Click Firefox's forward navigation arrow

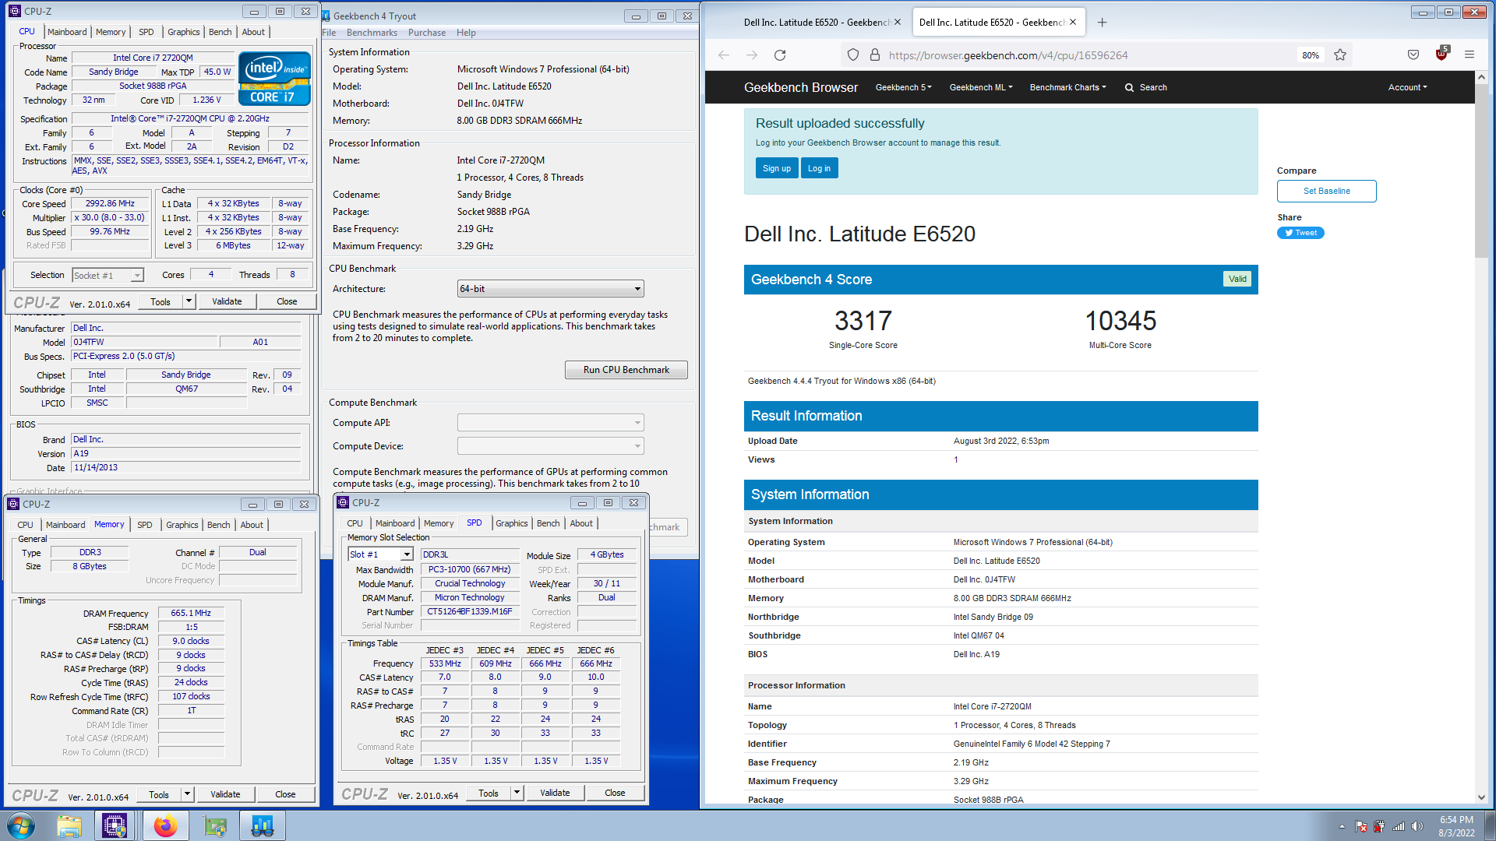pos(752,55)
